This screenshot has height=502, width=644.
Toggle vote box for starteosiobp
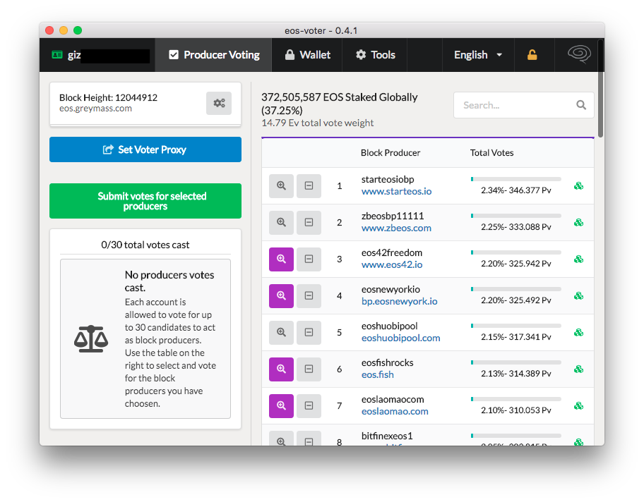point(309,186)
